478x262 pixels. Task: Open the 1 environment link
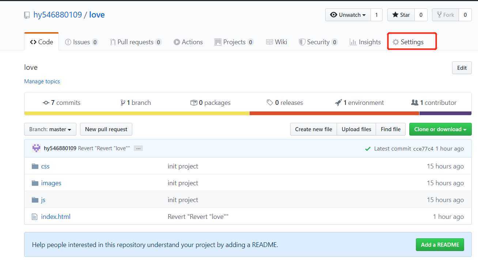(x=360, y=103)
